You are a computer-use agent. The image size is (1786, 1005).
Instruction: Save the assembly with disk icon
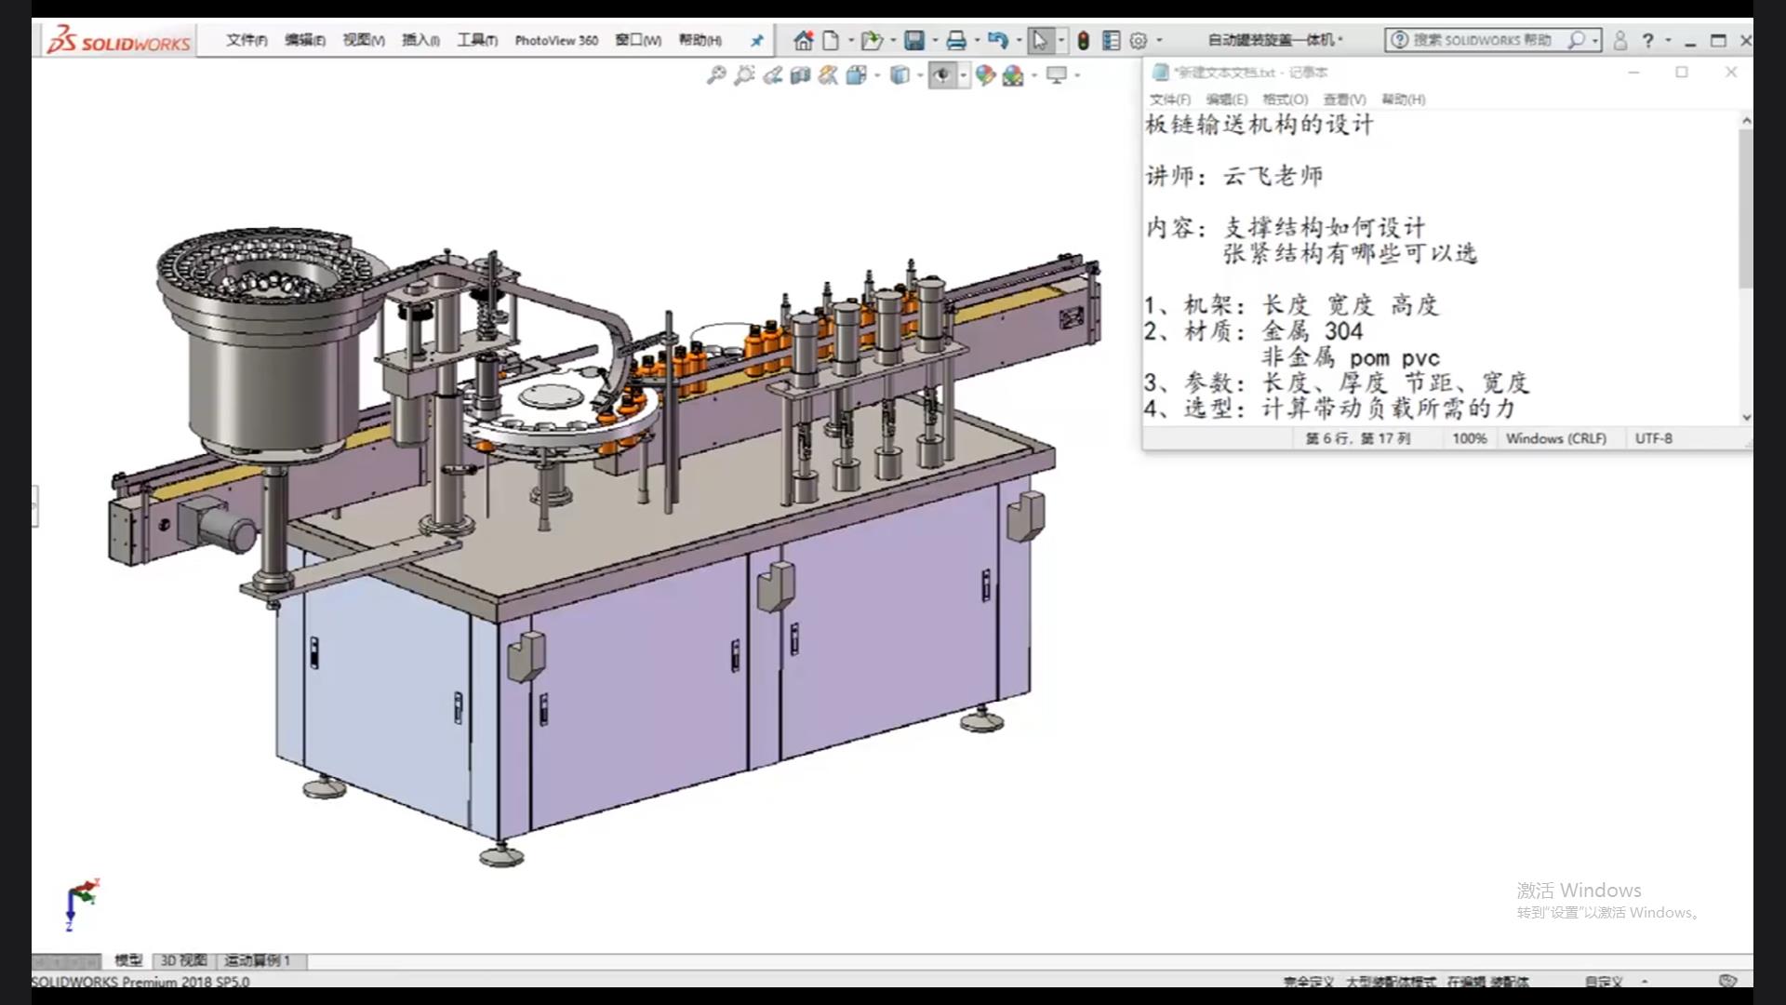click(914, 40)
